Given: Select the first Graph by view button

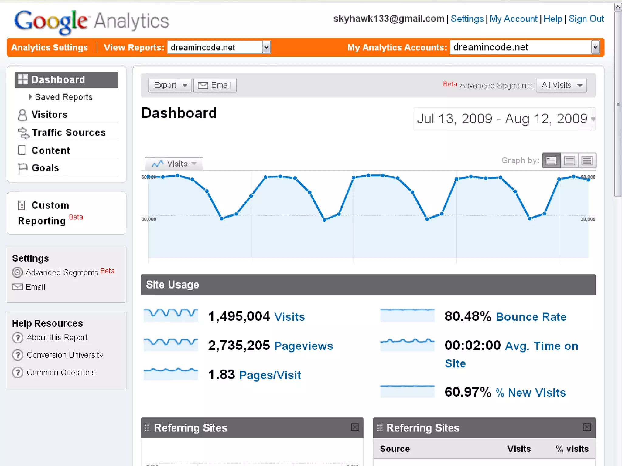Looking at the screenshot, I should click(551, 160).
